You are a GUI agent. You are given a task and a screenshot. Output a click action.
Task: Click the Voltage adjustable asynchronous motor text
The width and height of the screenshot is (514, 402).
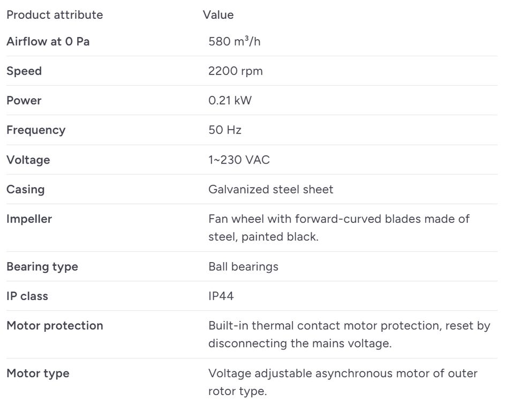pyautogui.click(x=343, y=382)
